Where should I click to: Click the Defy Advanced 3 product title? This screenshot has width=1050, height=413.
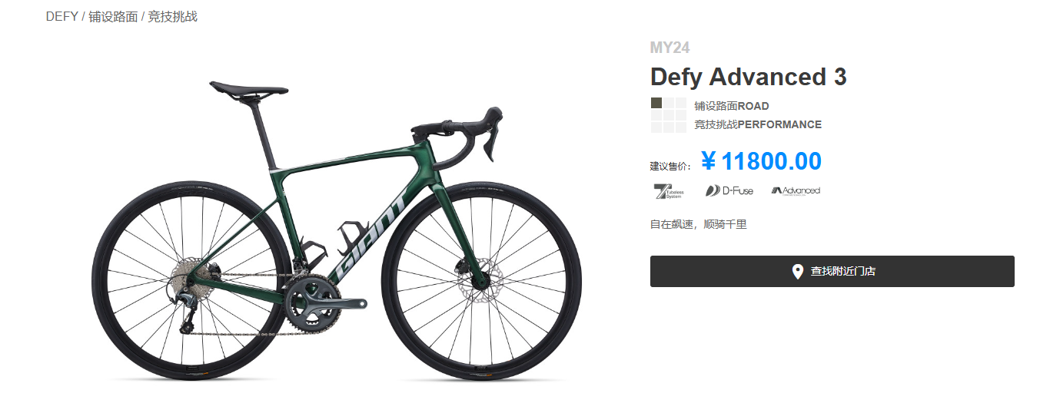pyautogui.click(x=748, y=77)
